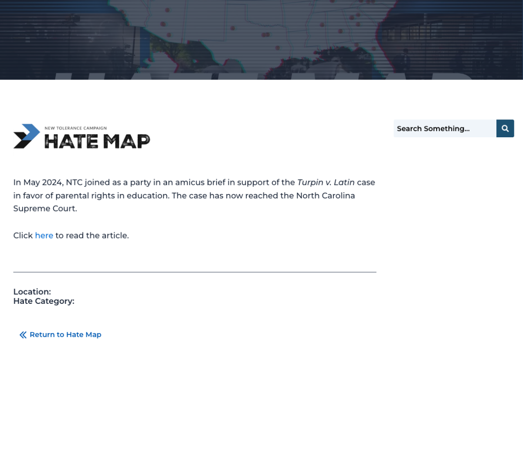523x469 pixels.
Task: Focus the Search Something input field
Action: point(445,129)
